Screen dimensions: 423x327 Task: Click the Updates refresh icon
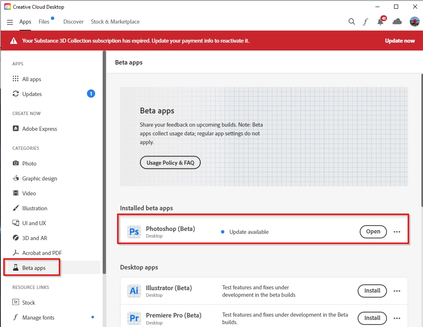point(16,94)
